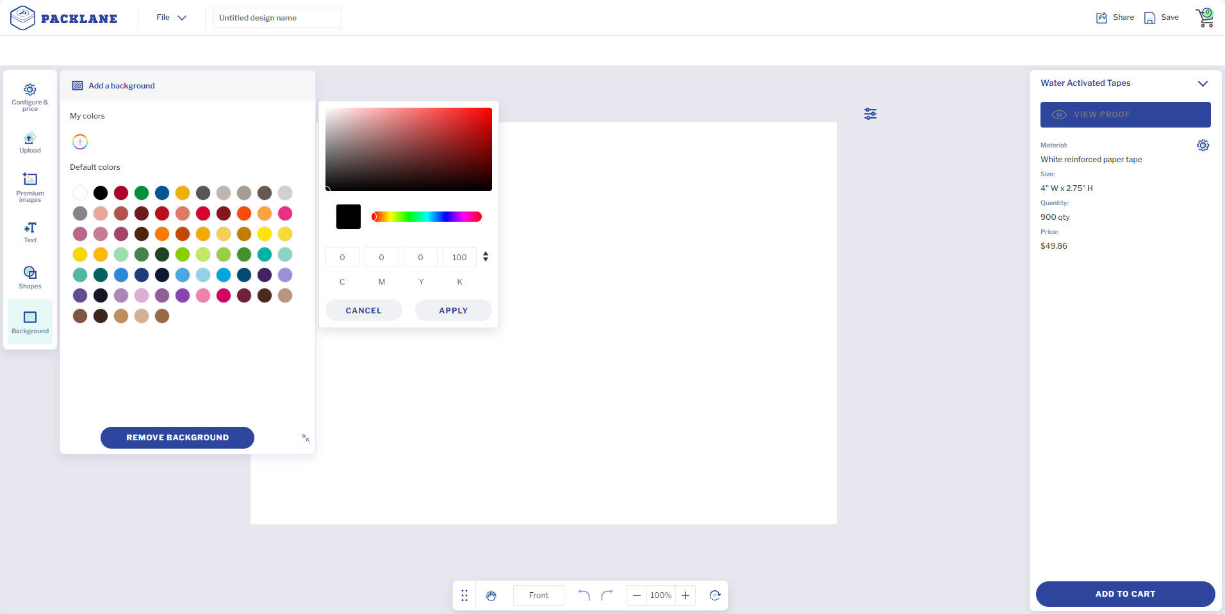Viewport: 1225px width, 614px height.
Task: Open the Upload tool in sidebar
Action: (29, 143)
